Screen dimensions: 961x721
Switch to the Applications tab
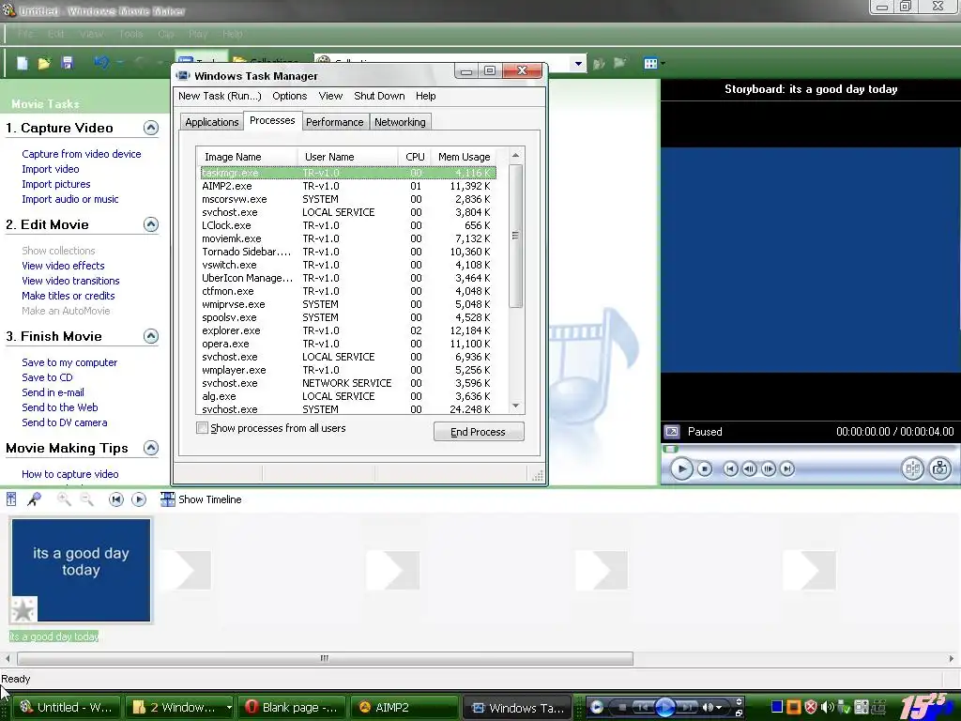click(x=211, y=122)
